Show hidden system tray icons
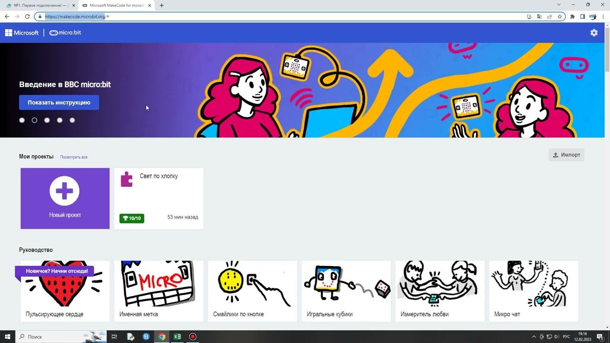This screenshot has width=610, height=343. 534,337
